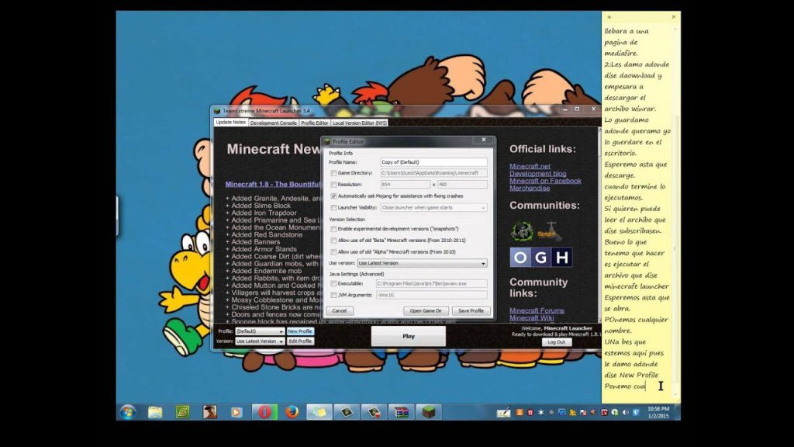
Task: Uncheck automatically ask Mojang for assistance
Action: click(333, 196)
